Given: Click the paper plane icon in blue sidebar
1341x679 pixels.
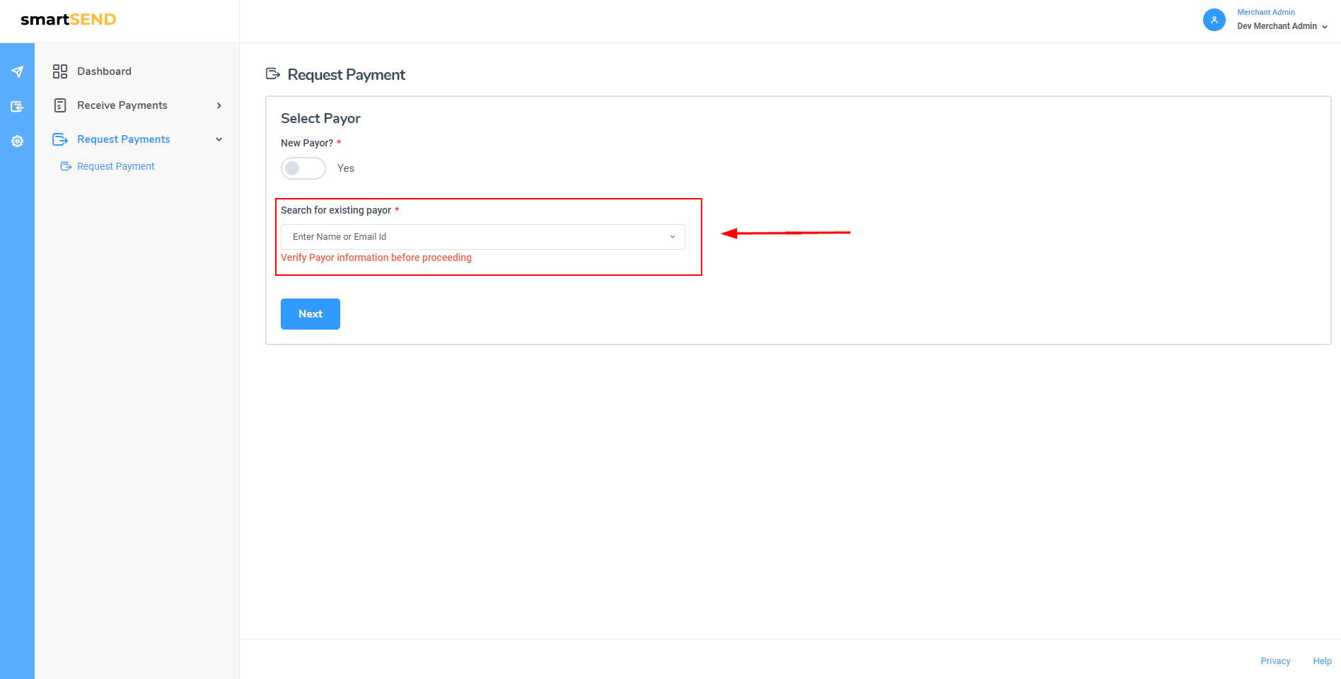Looking at the screenshot, I should click(x=18, y=72).
